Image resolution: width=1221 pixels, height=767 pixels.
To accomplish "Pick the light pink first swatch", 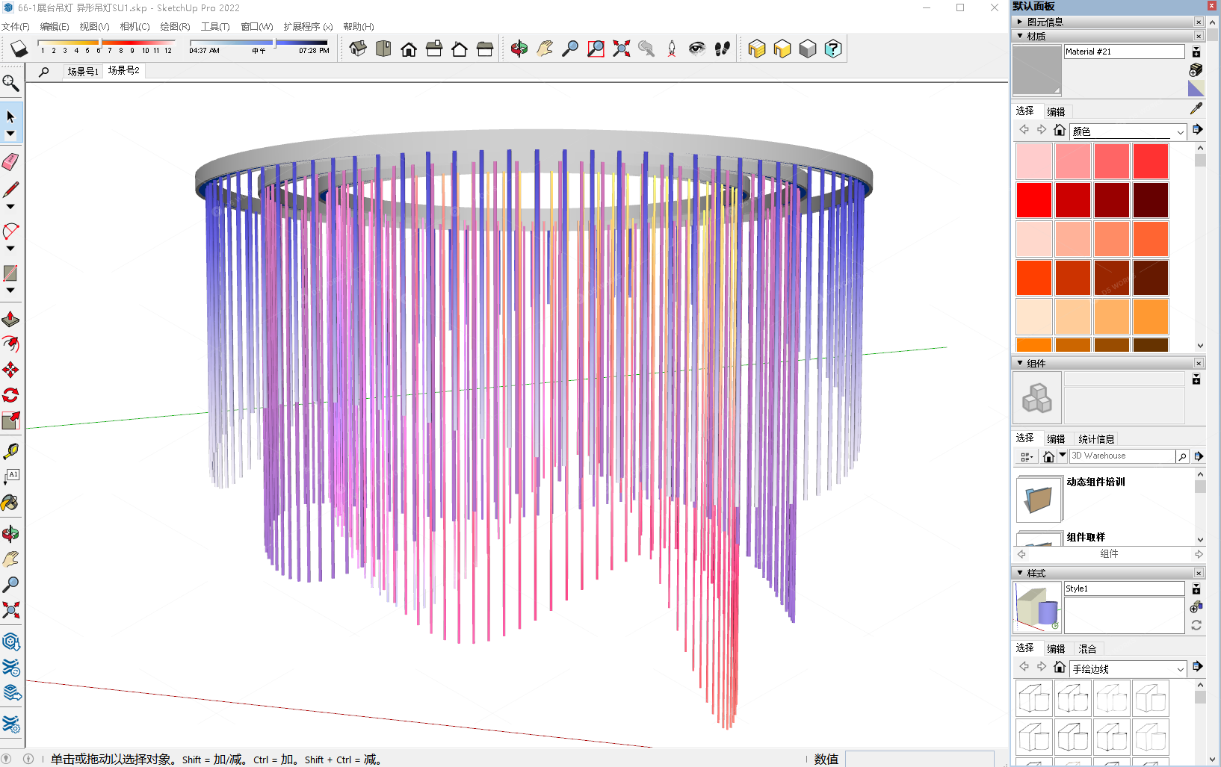I will [1033, 161].
